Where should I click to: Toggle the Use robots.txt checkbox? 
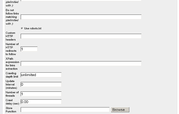22,28
